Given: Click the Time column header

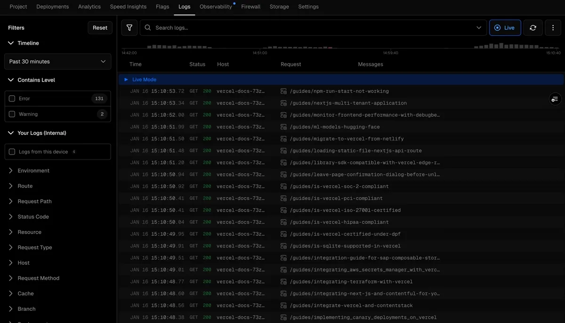Looking at the screenshot, I should pyautogui.click(x=135, y=64).
